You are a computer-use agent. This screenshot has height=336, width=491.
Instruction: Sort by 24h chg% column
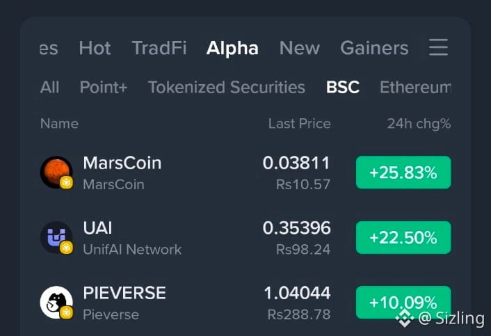tap(419, 124)
